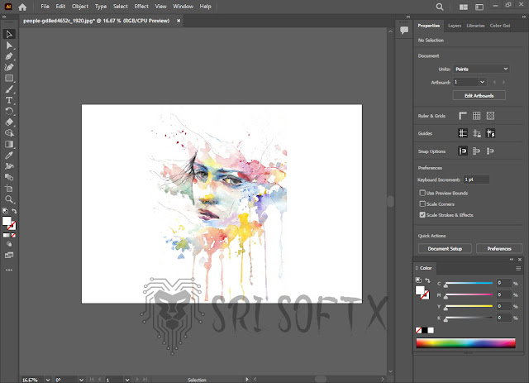Select the Artboard tool
The width and height of the screenshot is (529, 383).
[x=9, y=188]
